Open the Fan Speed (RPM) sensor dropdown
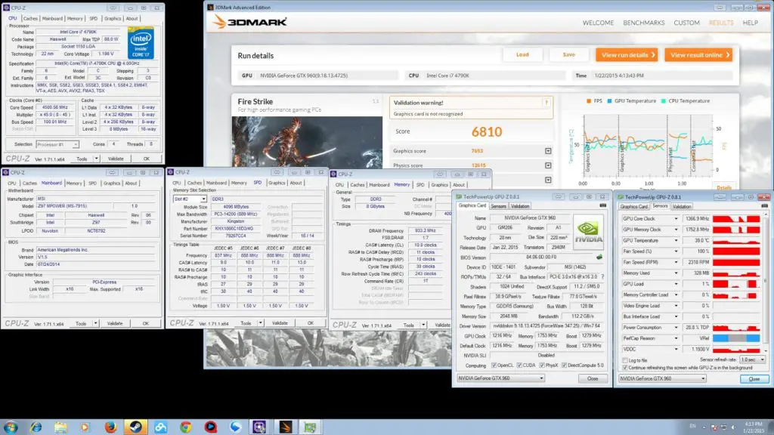 click(676, 262)
